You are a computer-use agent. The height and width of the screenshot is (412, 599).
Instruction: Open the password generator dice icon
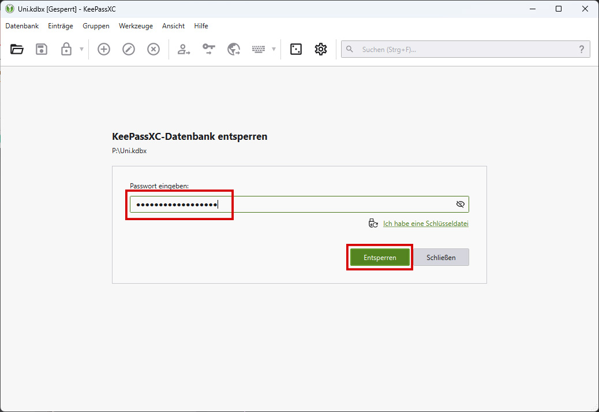pyautogui.click(x=296, y=49)
